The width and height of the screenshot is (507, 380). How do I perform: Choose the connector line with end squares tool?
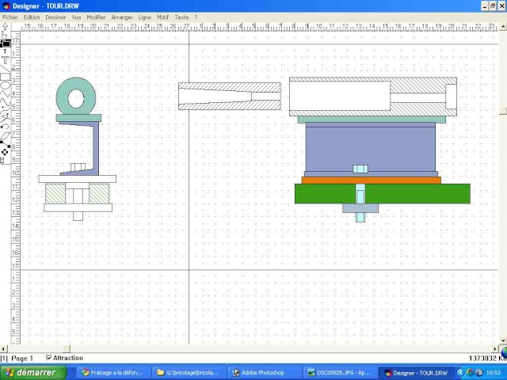tap(5, 144)
